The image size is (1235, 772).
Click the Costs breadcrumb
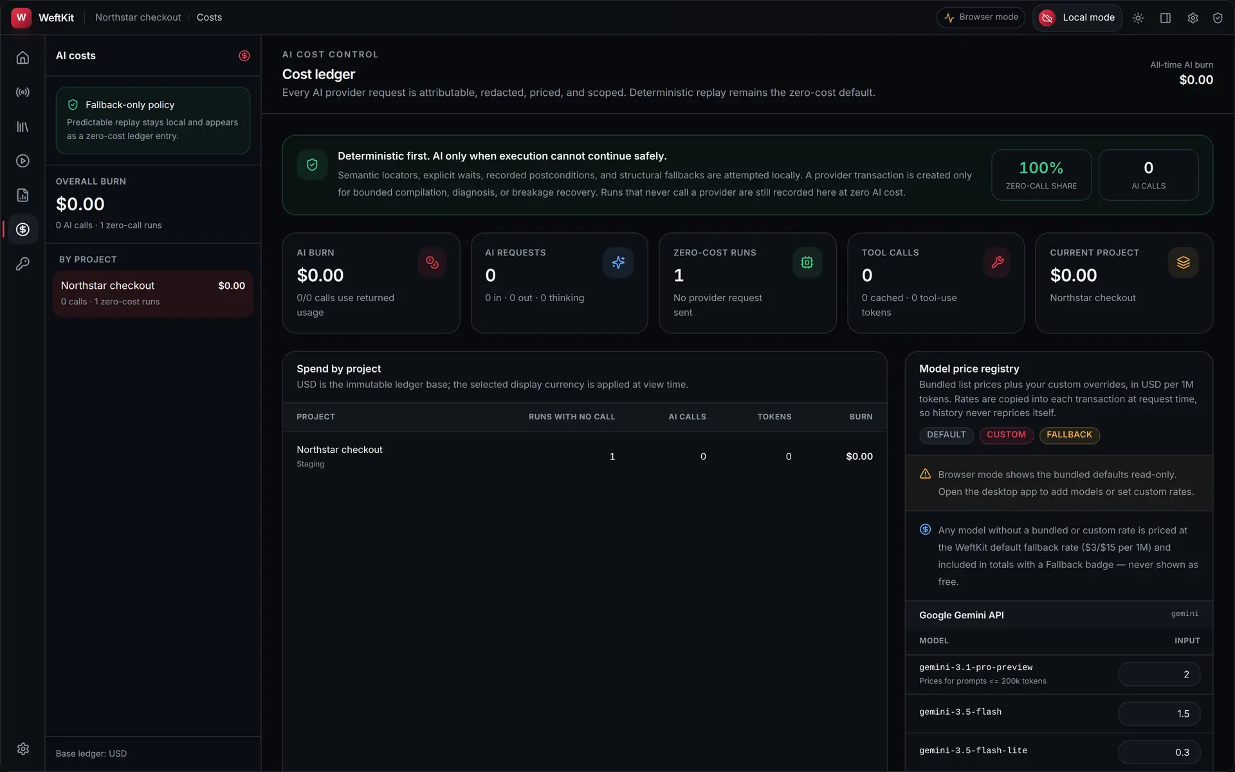pyautogui.click(x=209, y=17)
